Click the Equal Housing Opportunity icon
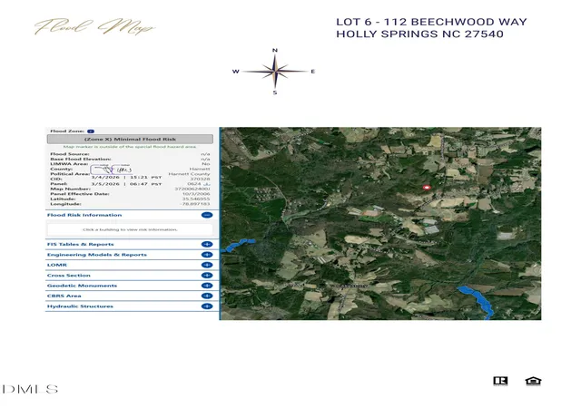Image resolution: width=581 pixels, height=408 pixels. 533,381
